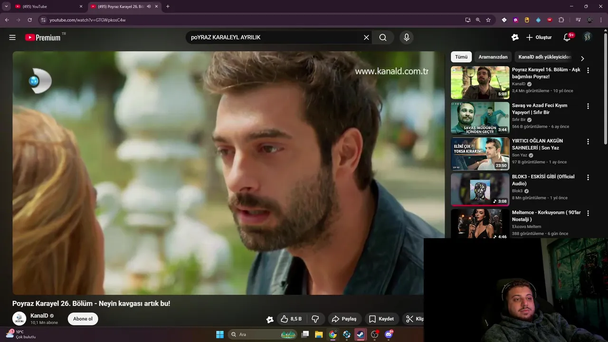608x342 pixels.
Task: Click the video player to pause
Action: point(228,173)
